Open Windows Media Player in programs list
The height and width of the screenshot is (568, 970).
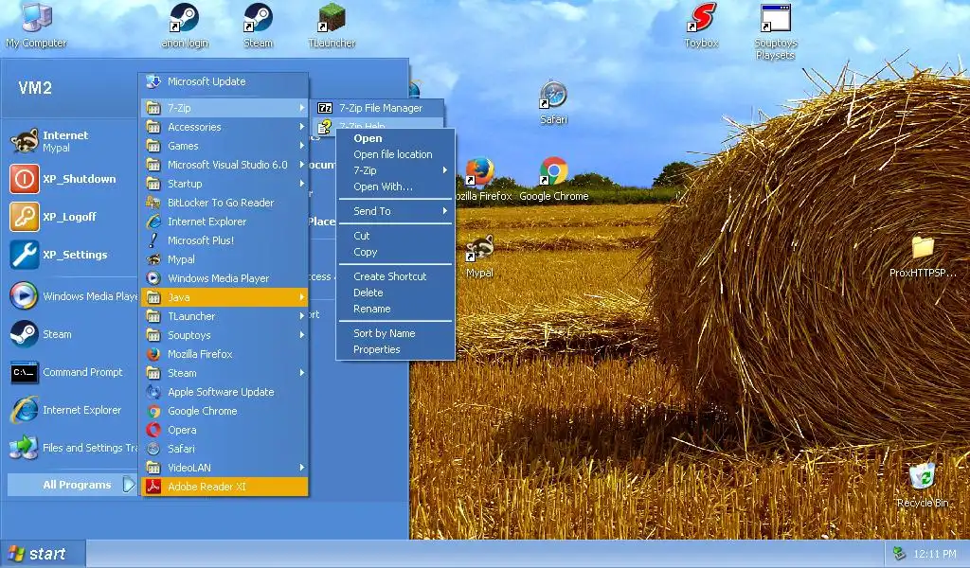224,278
